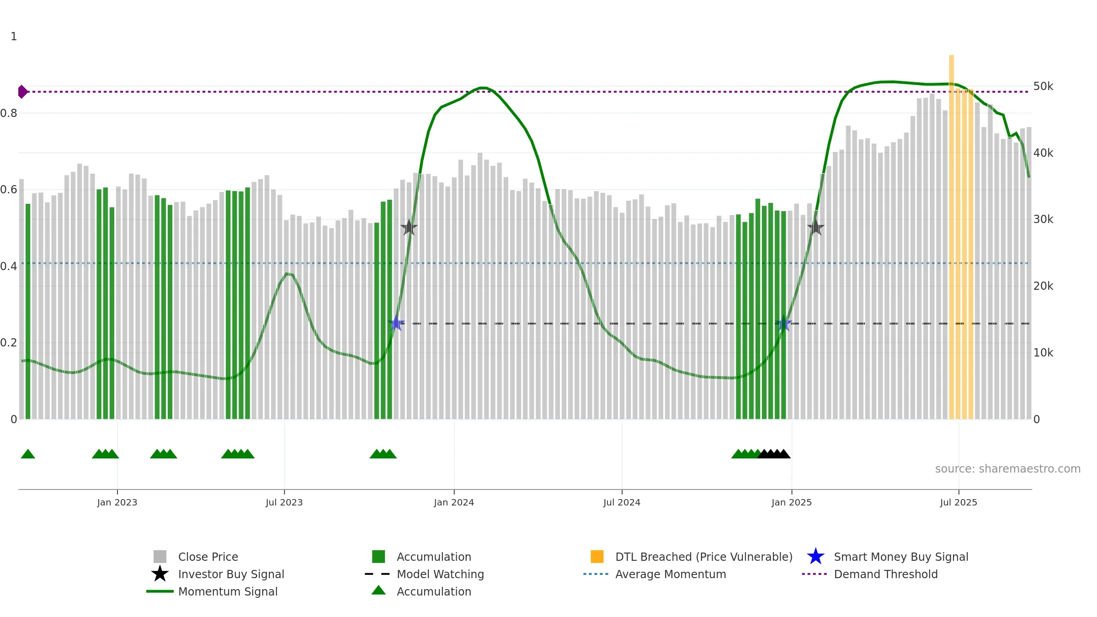This screenshot has height=617, width=1097.
Task: Click the Smart Money Buy Signal blue star legend icon
Action: pyautogui.click(x=815, y=556)
